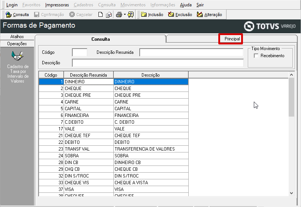Screen dimensions: 301x207
Task: Select the DINHEIRO row code 1
Action: tap(113, 82)
